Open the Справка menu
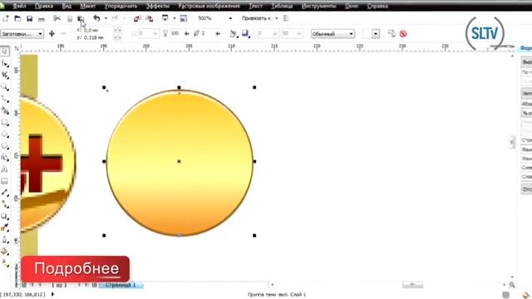 tap(377, 6)
